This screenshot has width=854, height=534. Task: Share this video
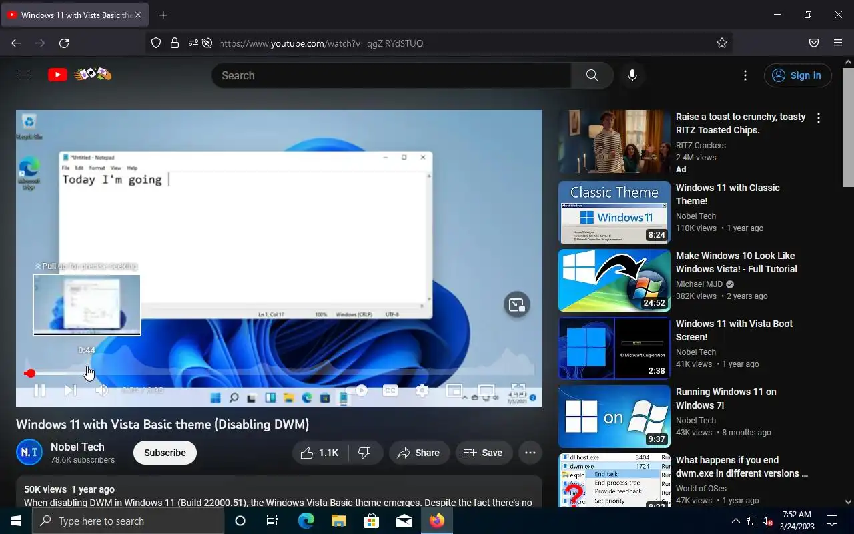(x=419, y=453)
